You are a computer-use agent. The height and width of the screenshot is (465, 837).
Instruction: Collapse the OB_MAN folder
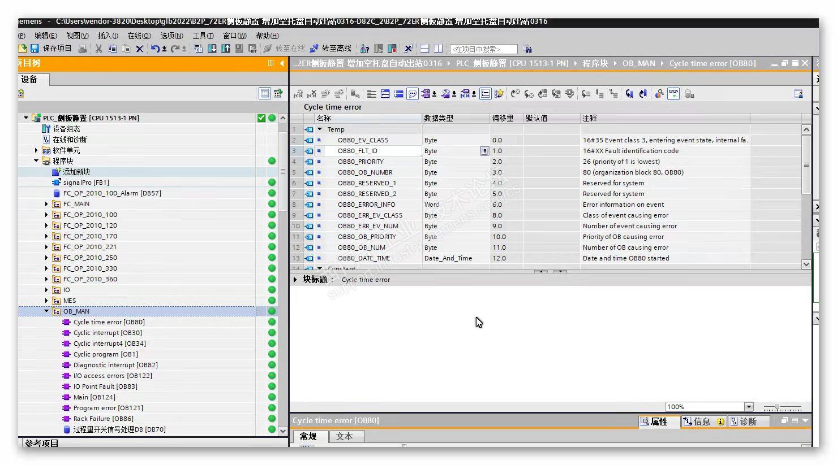click(46, 311)
